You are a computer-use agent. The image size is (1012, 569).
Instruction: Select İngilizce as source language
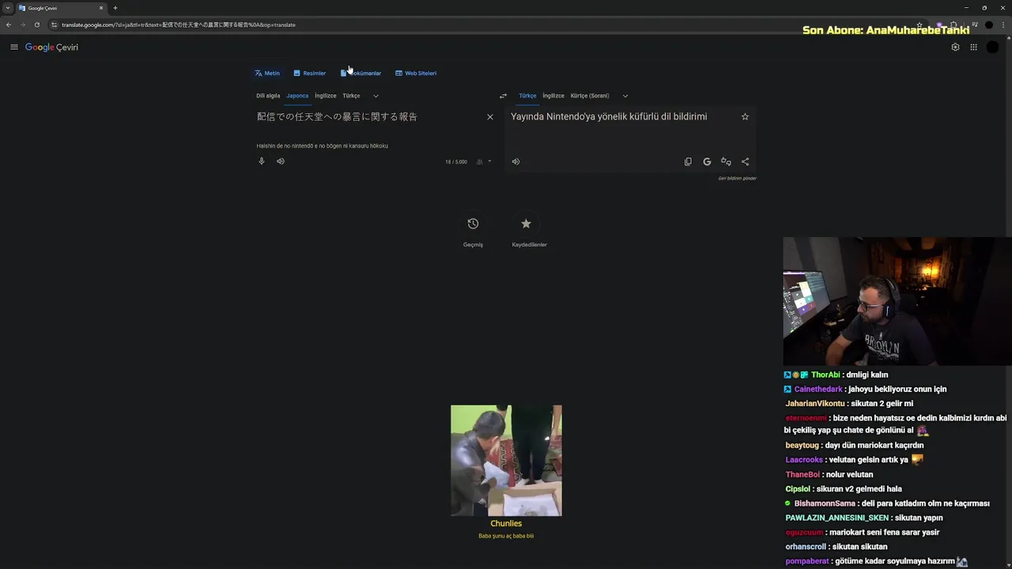click(x=326, y=96)
